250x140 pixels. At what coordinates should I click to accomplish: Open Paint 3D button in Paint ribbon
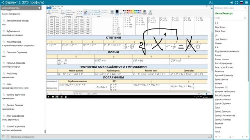tap(150, 12)
